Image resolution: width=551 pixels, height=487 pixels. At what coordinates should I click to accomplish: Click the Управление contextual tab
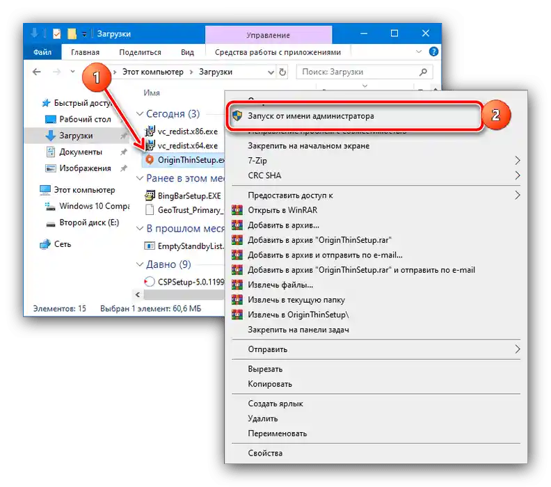click(x=268, y=35)
